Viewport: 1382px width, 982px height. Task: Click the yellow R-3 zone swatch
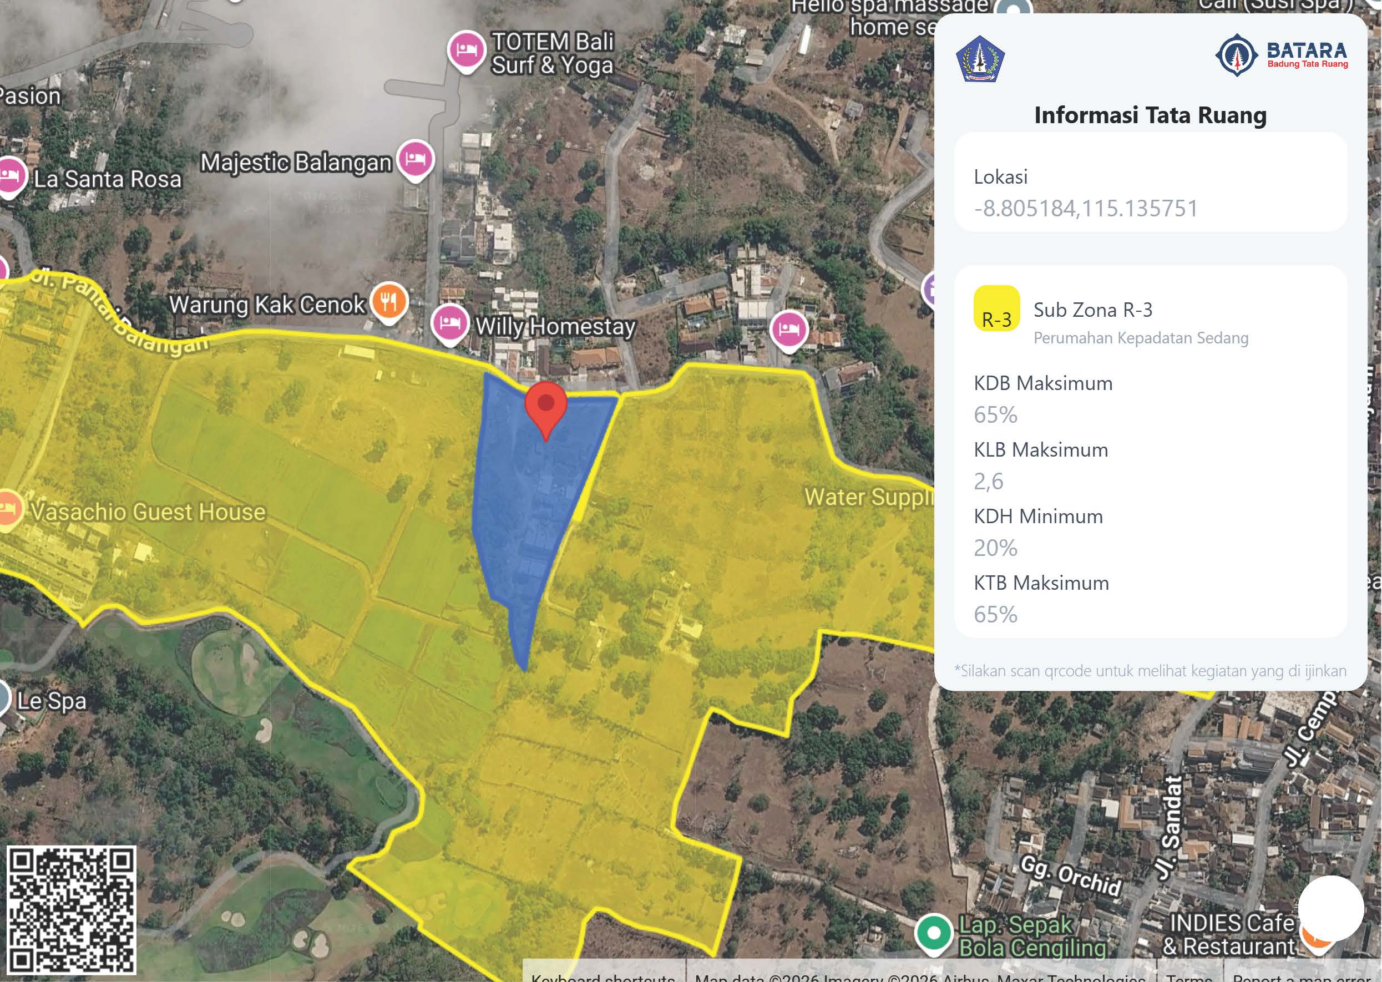click(996, 308)
